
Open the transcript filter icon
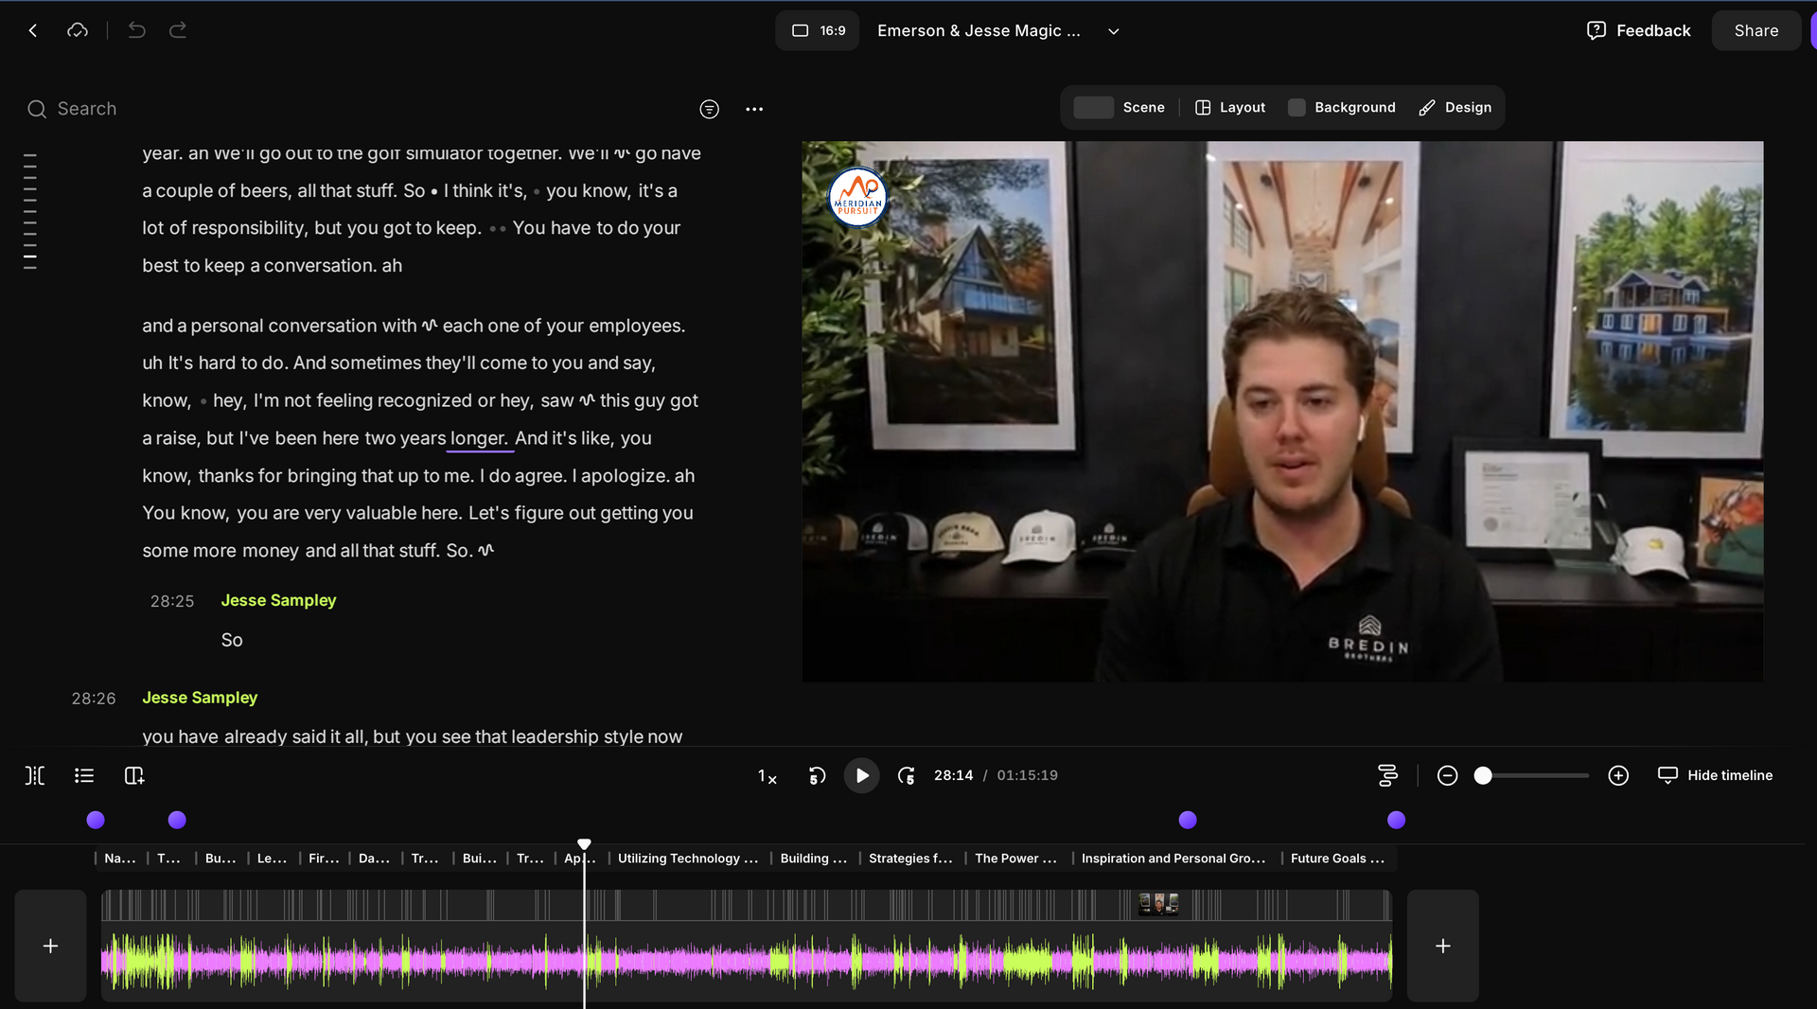point(709,109)
